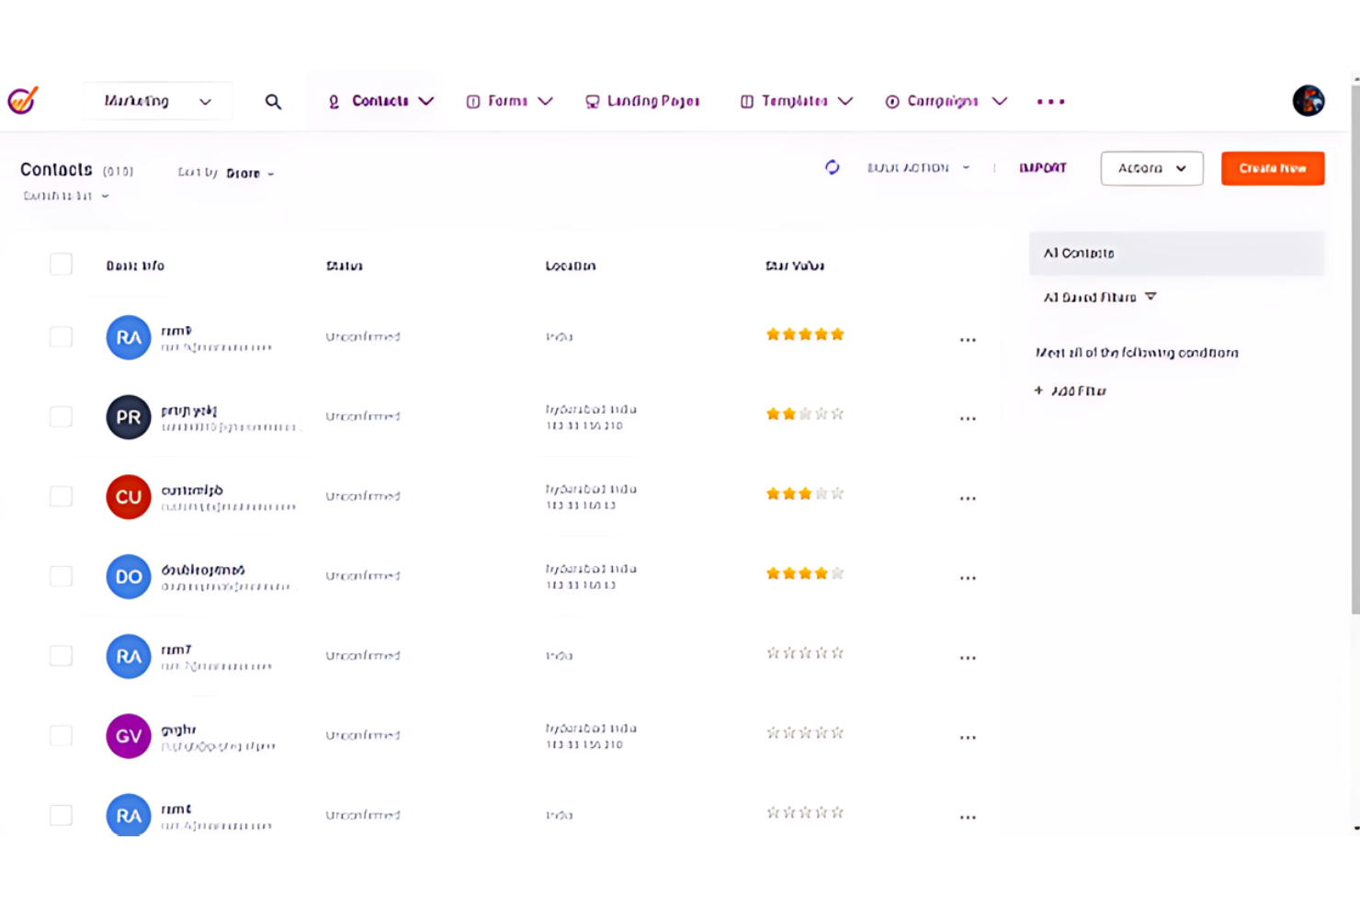Click the blue DO avatar circle
The image size is (1360, 907).
click(129, 576)
